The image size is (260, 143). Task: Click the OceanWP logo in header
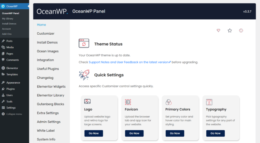click(52, 11)
